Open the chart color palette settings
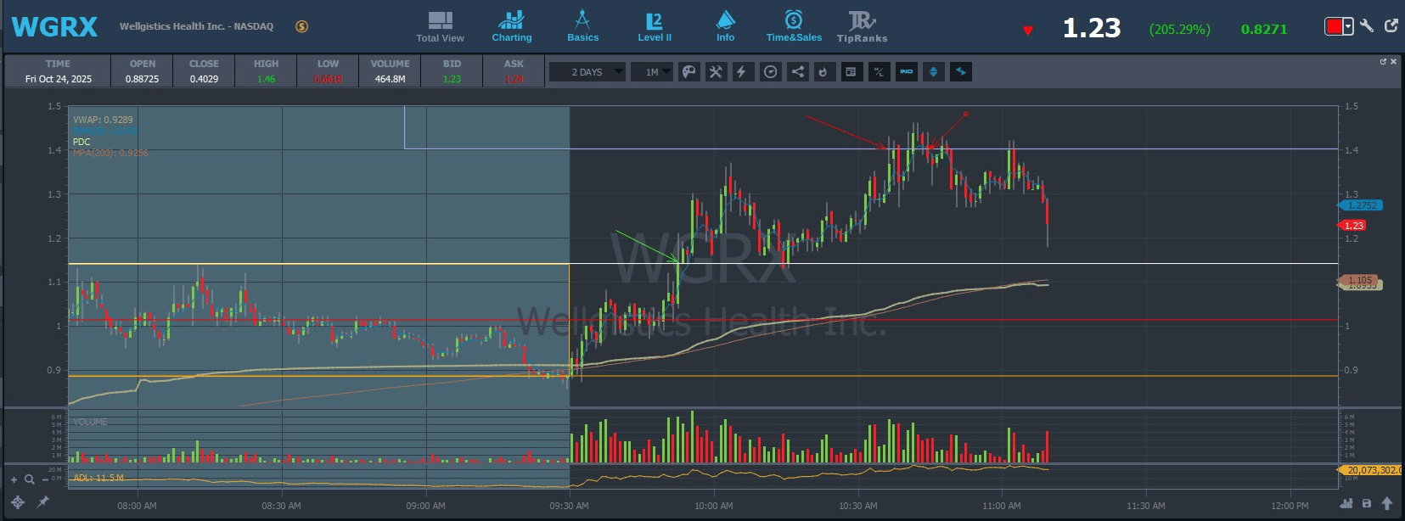The height and width of the screenshot is (521, 1405). pyautogui.click(x=689, y=72)
